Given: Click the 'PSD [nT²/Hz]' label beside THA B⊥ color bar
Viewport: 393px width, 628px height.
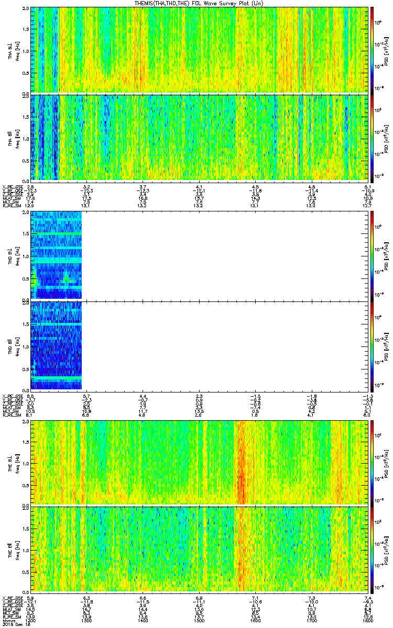Looking at the screenshot, I should pos(387,50).
